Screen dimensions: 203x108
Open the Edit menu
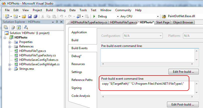(x=16, y=10)
